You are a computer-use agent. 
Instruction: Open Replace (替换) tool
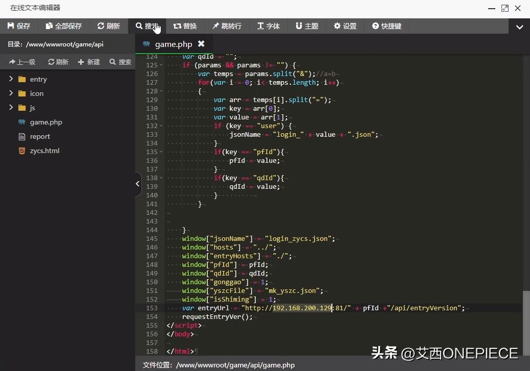pos(185,26)
